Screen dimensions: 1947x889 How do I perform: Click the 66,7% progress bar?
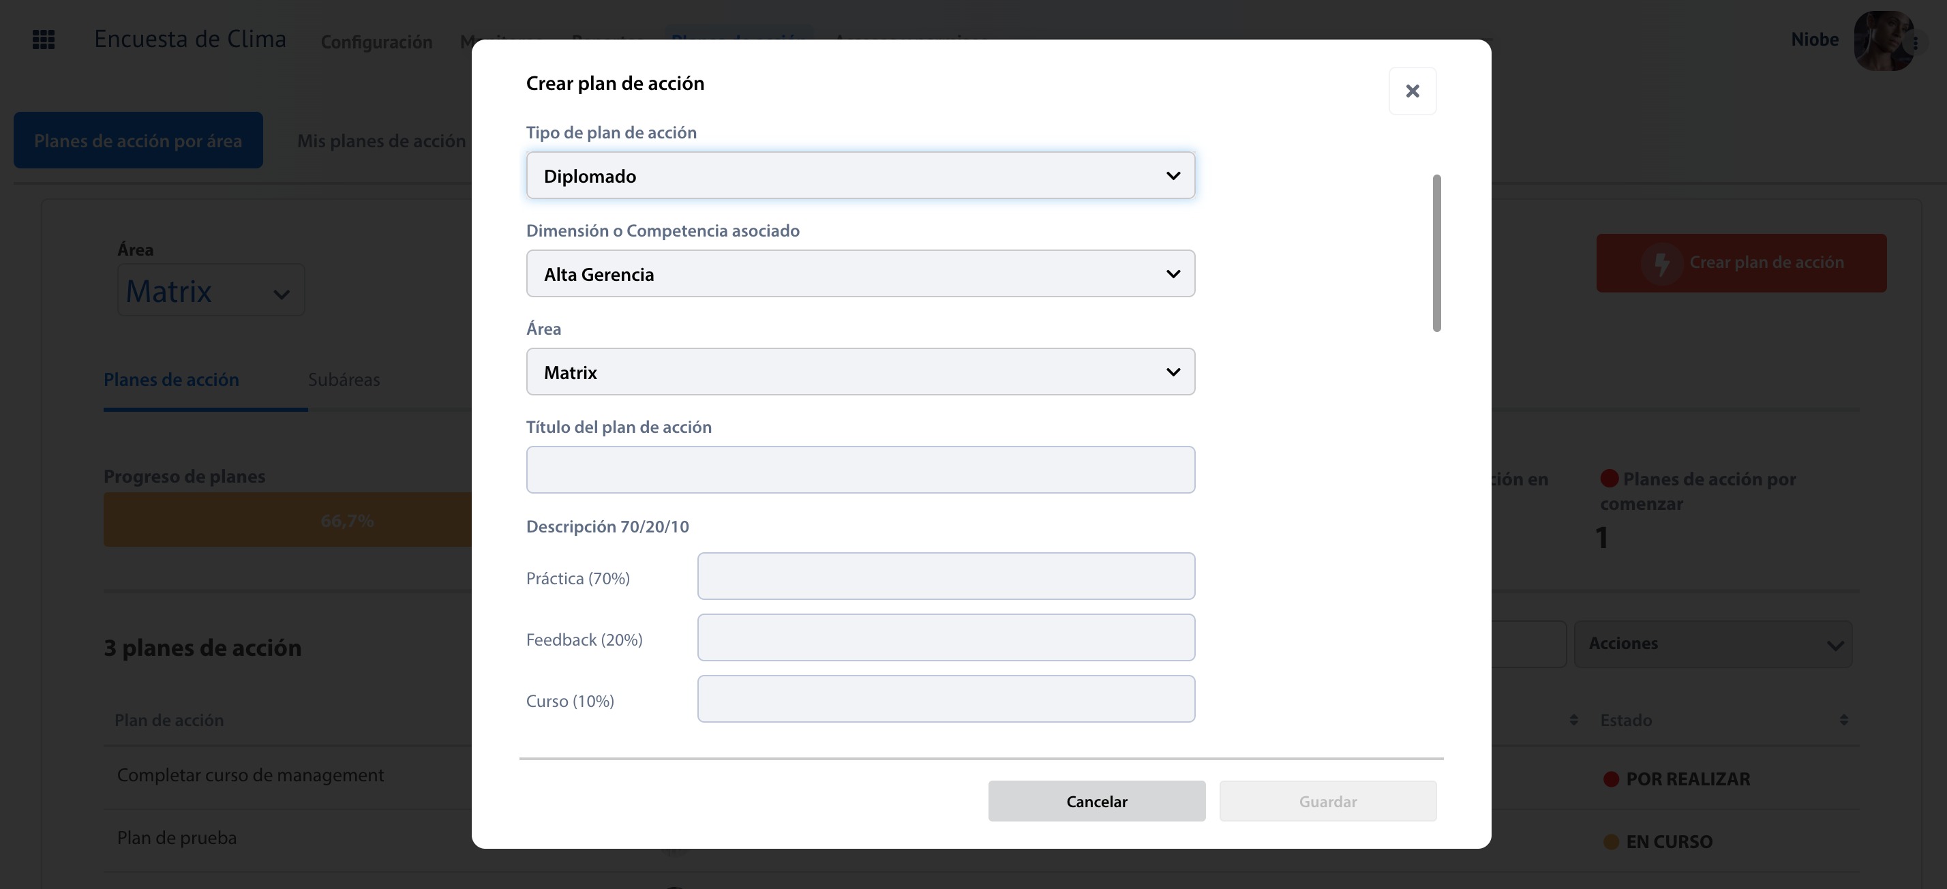[287, 520]
